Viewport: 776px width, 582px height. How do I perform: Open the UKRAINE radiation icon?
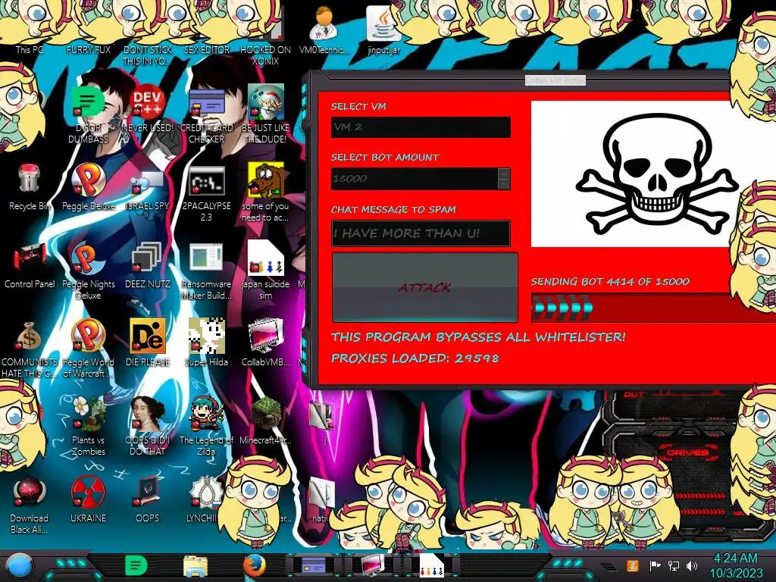click(88, 499)
